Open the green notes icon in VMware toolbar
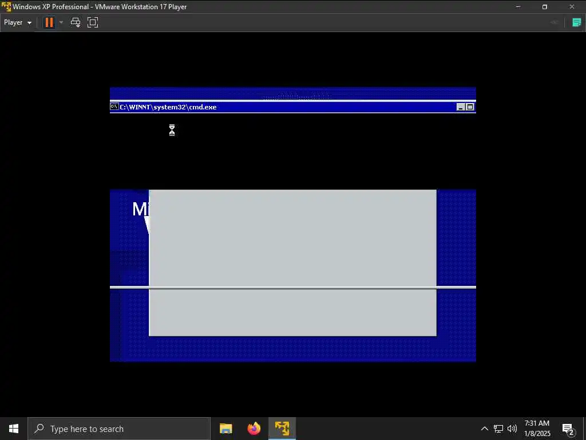Viewport: 586px width, 440px height. coord(577,22)
